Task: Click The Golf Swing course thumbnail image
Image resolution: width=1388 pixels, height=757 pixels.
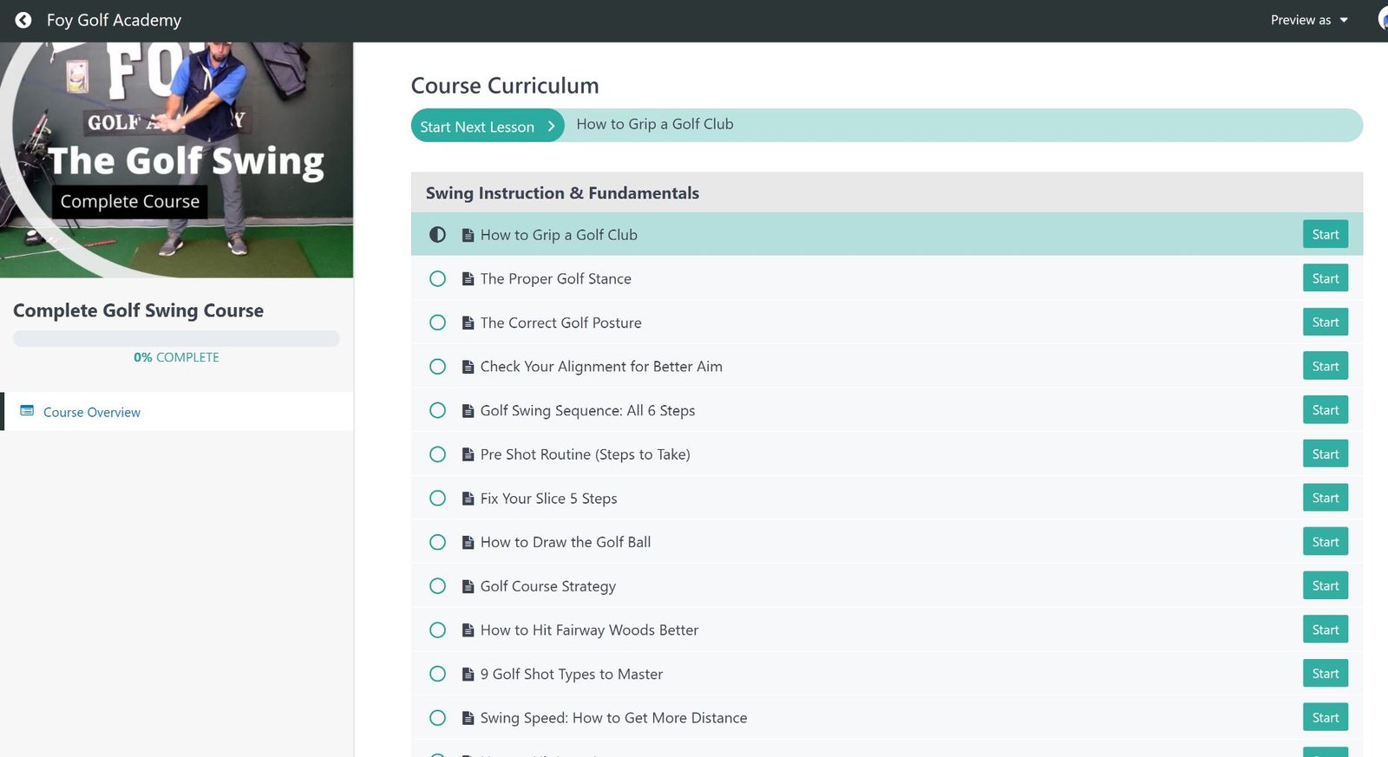Action: coord(176,160)
